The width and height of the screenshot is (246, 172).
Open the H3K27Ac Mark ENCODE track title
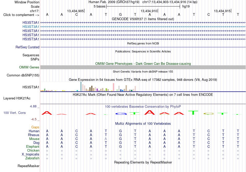tap(143, 95)
